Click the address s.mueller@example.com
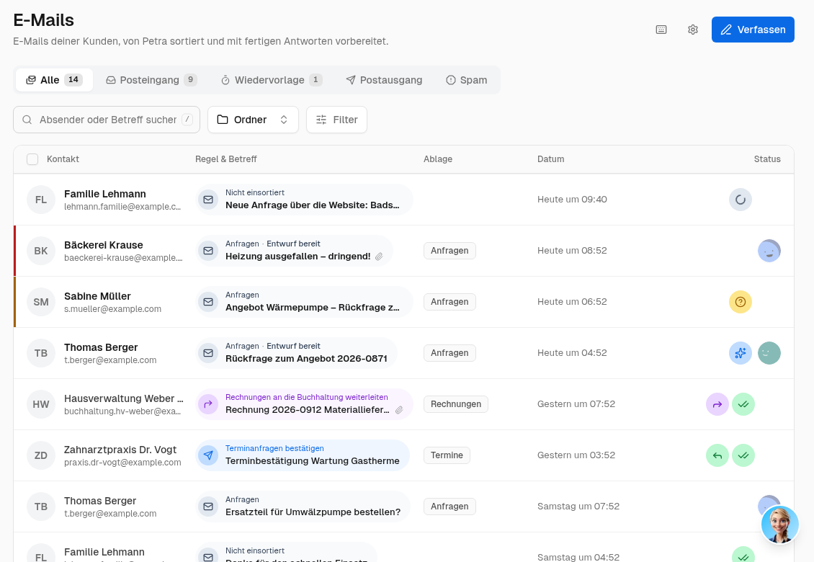 [112, 309]
